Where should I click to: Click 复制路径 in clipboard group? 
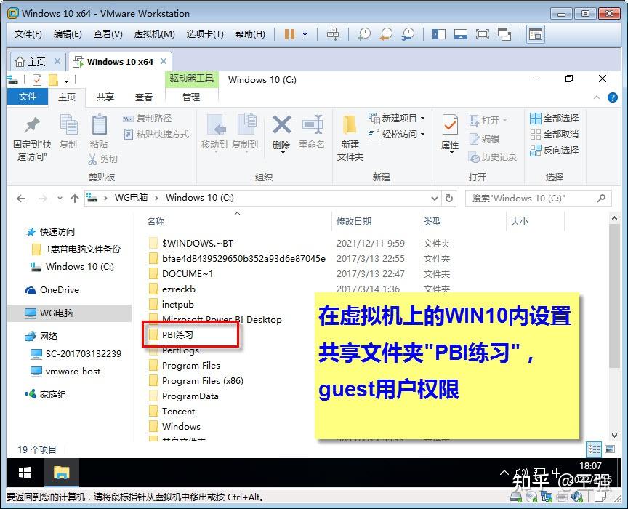[x=148, y=119]
